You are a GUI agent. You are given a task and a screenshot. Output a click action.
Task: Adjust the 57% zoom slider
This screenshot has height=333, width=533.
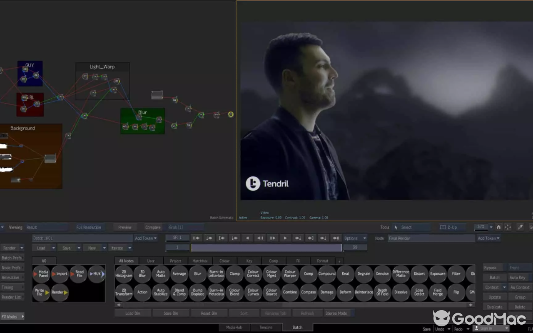point(482,227)
